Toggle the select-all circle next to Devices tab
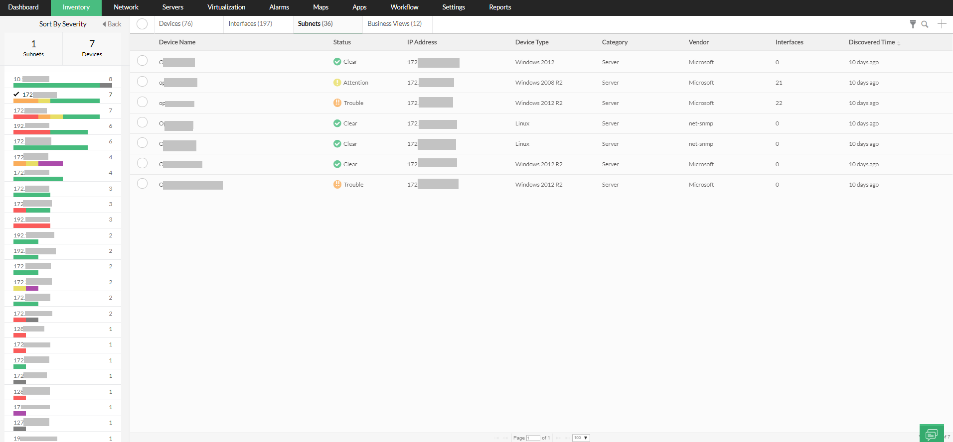Viewport: 953px width, 442px height. click(x=142, y=24)
